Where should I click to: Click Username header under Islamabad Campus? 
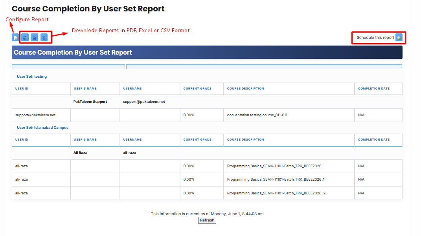pos(132,140)
